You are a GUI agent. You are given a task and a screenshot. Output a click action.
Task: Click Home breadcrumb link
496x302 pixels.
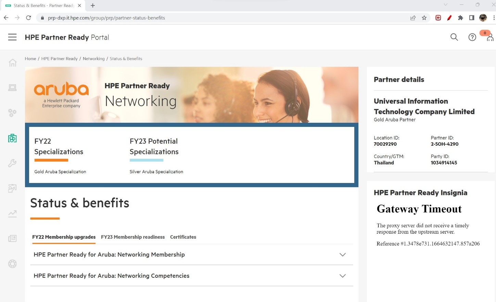[x=30, y=59]
